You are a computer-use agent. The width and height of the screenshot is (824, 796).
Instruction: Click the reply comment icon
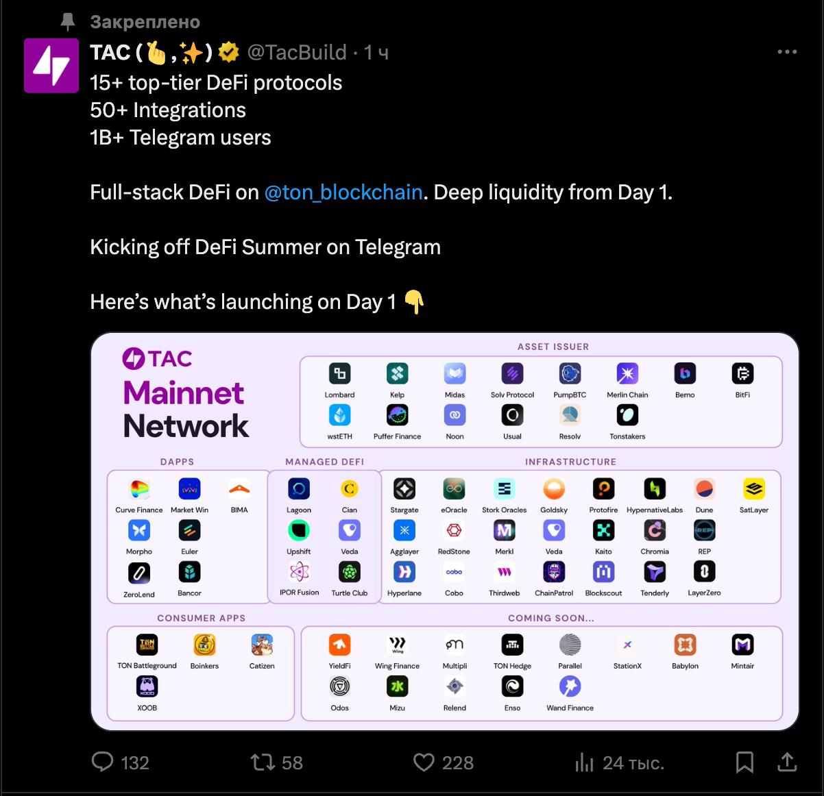click(x=102, y=762)
